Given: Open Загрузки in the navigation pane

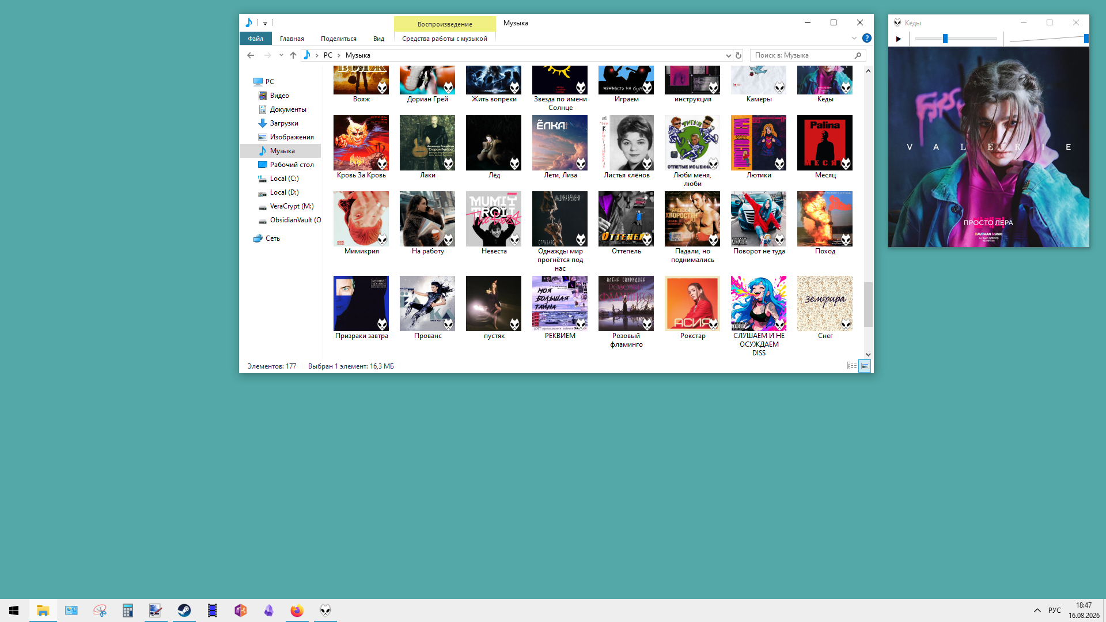Looking at the screenshot, I should tap(284, 123).
